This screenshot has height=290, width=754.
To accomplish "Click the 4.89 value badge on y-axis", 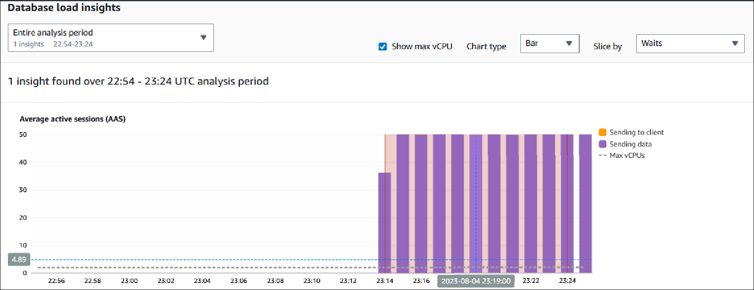I will click(x=19, y=259).
